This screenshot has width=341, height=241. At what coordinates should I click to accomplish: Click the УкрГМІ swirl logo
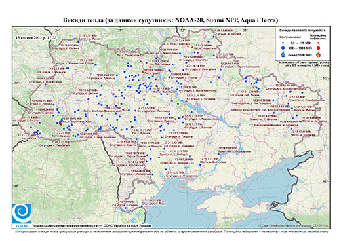(22, 213)
